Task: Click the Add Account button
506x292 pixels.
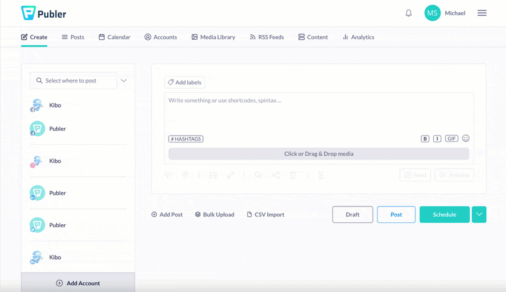Action: [78, 283]
